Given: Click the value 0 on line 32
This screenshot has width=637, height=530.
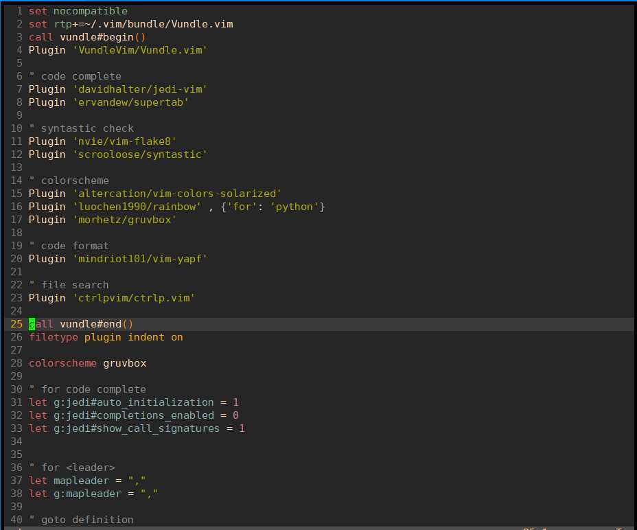Looking at the screenshot, I should (235, 415).
